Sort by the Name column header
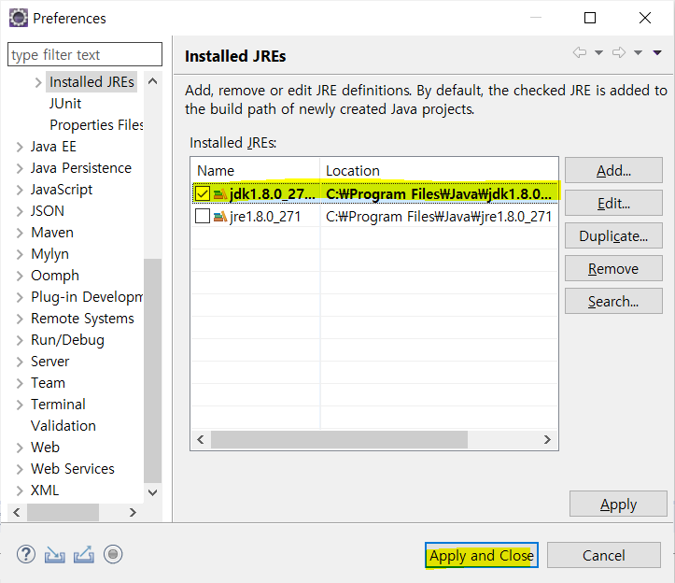675x583 pixels. pyautogui.click(x=256, y=171)
